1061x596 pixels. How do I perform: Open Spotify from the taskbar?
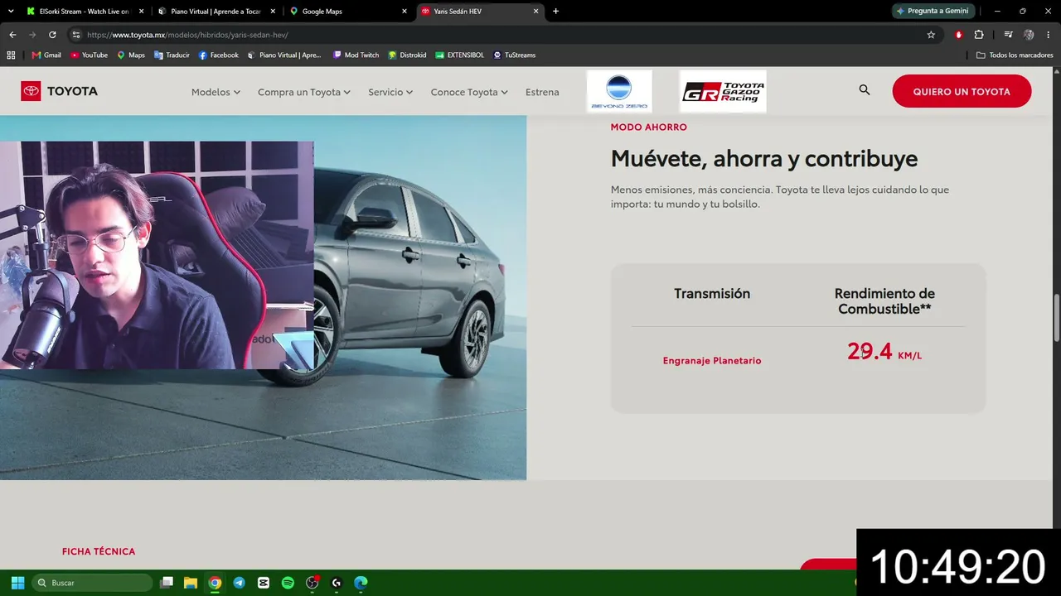(288, 583)
